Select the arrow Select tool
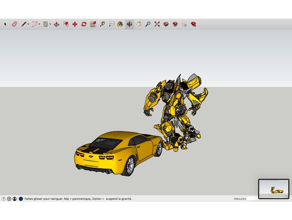Image resolution: width=292 pixels, height=220 pixels. [5, 24]
